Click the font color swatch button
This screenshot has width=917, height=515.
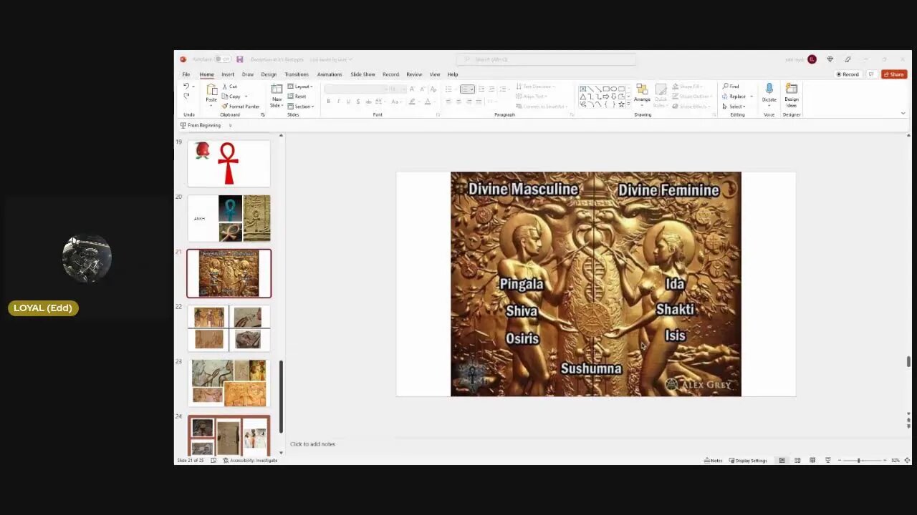point(428,102)
